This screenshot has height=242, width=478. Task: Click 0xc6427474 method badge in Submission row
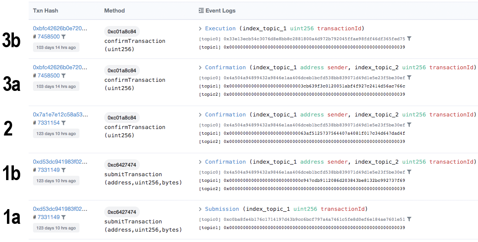click(122, 212)
